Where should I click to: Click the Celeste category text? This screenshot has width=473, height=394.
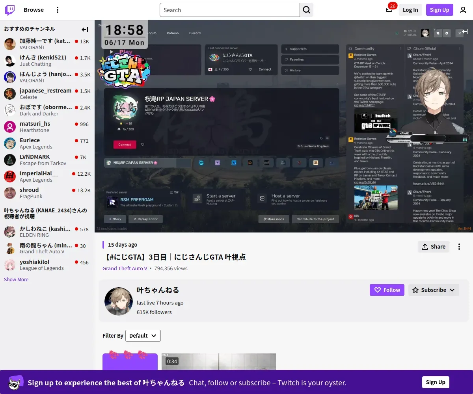click(28, 97)
